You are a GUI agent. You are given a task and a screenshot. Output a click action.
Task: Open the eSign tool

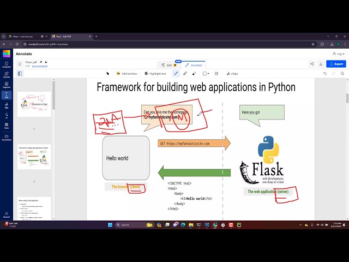point(232,74)
